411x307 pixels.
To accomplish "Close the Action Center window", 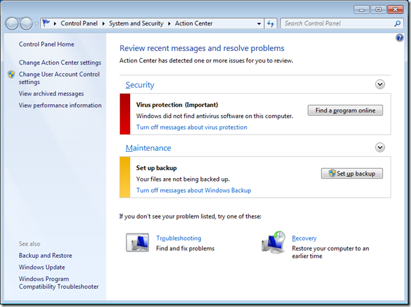I will (x=396, y=10).
